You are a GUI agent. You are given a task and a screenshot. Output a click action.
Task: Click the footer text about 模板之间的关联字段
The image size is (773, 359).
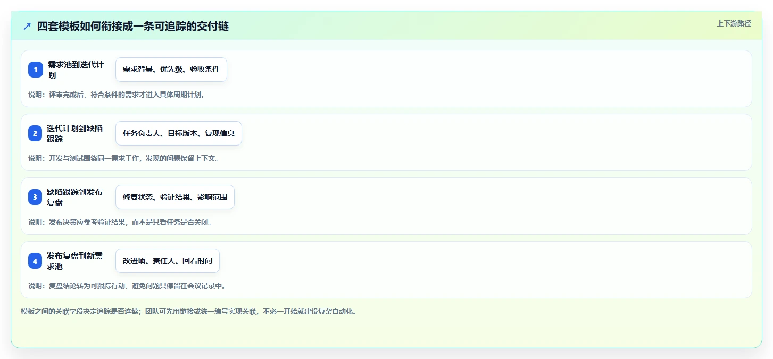point(188,311)
